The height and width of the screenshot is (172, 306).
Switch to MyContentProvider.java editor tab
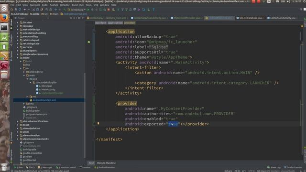point(187,18)
